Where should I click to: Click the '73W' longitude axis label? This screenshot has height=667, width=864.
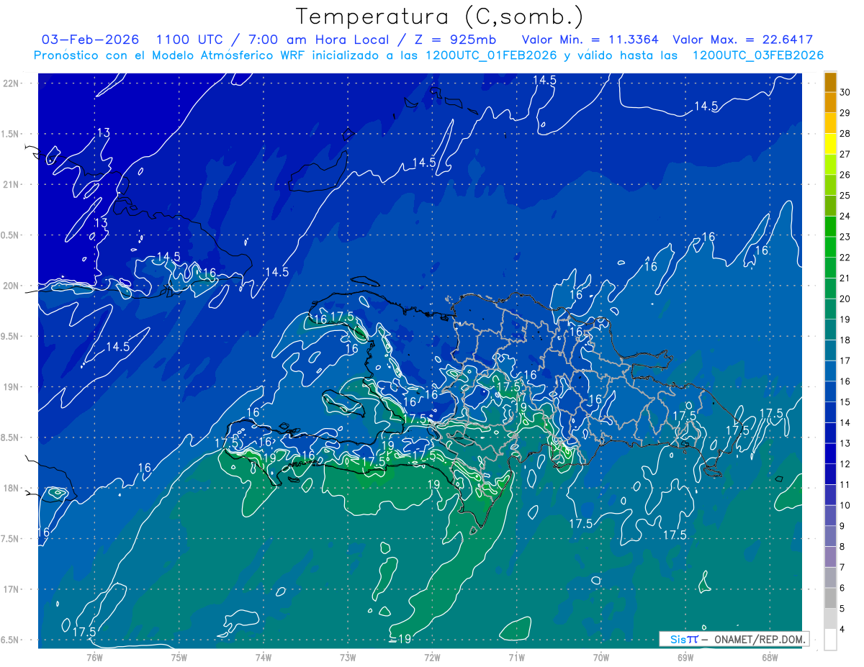(348, 658)
